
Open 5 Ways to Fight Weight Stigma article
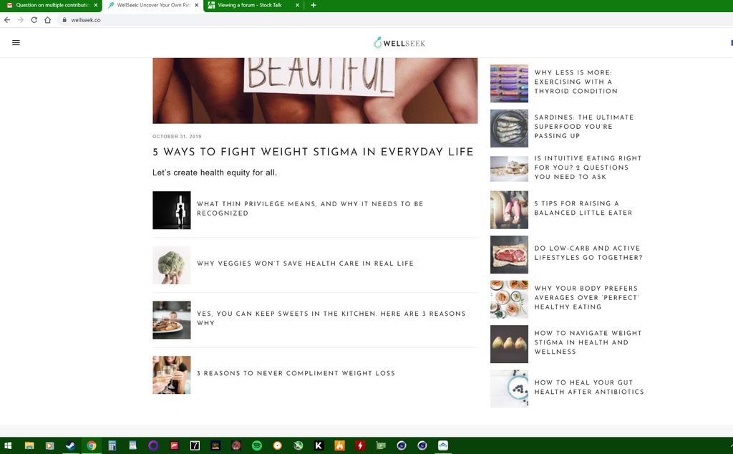click(313, 152)
